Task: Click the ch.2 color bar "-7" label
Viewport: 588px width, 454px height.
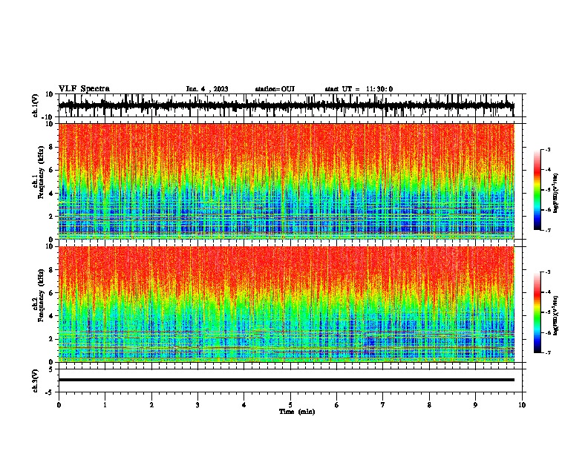Action: click(548, 353)
